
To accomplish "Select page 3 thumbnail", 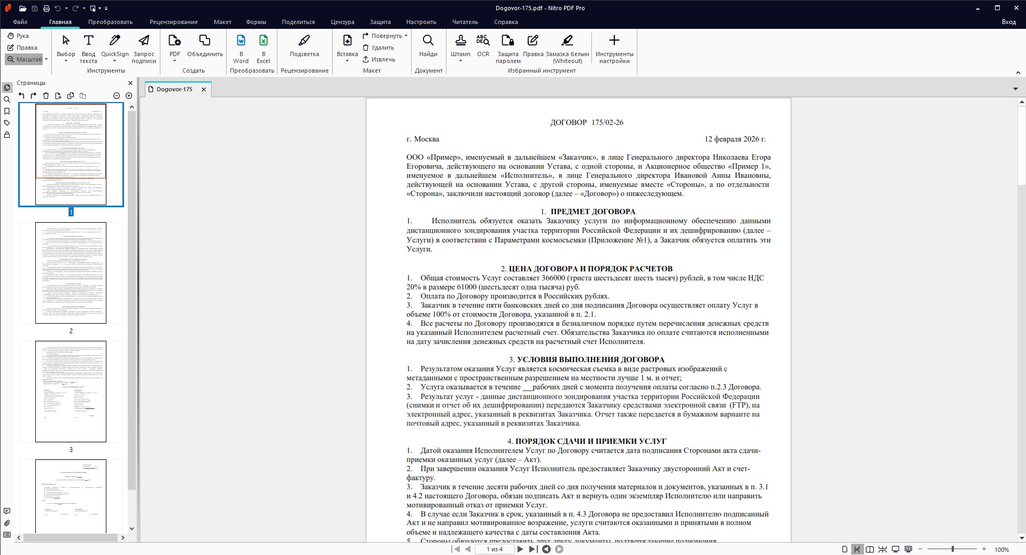I will coord(71,392).
